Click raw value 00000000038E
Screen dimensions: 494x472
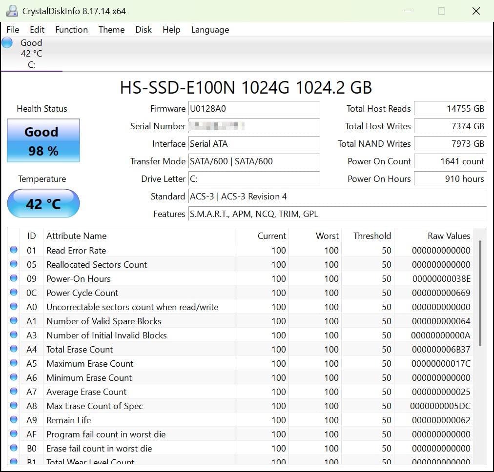click(441, 279)
